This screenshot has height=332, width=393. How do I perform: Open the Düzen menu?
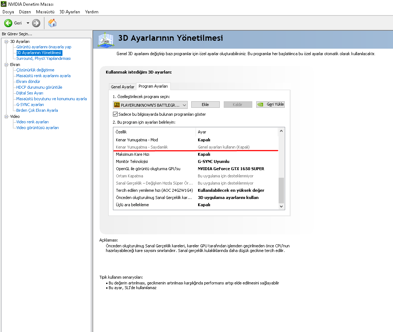25,12
